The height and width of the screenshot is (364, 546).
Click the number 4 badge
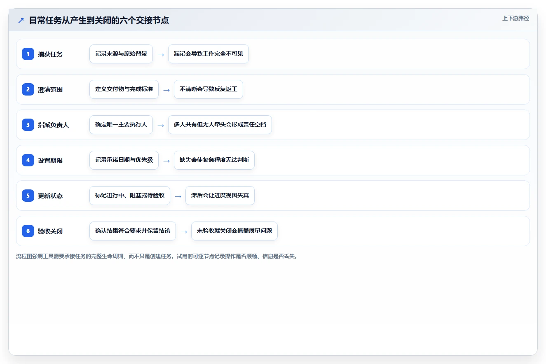[28, 160]
